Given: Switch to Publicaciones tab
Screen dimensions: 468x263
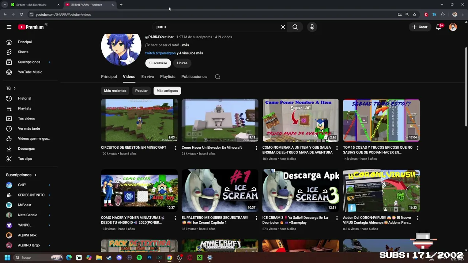Looking at the screenshot, I should tap(194, 77).
